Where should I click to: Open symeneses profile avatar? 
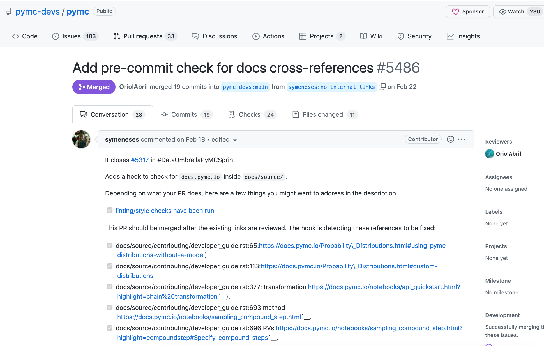[81, 139]
